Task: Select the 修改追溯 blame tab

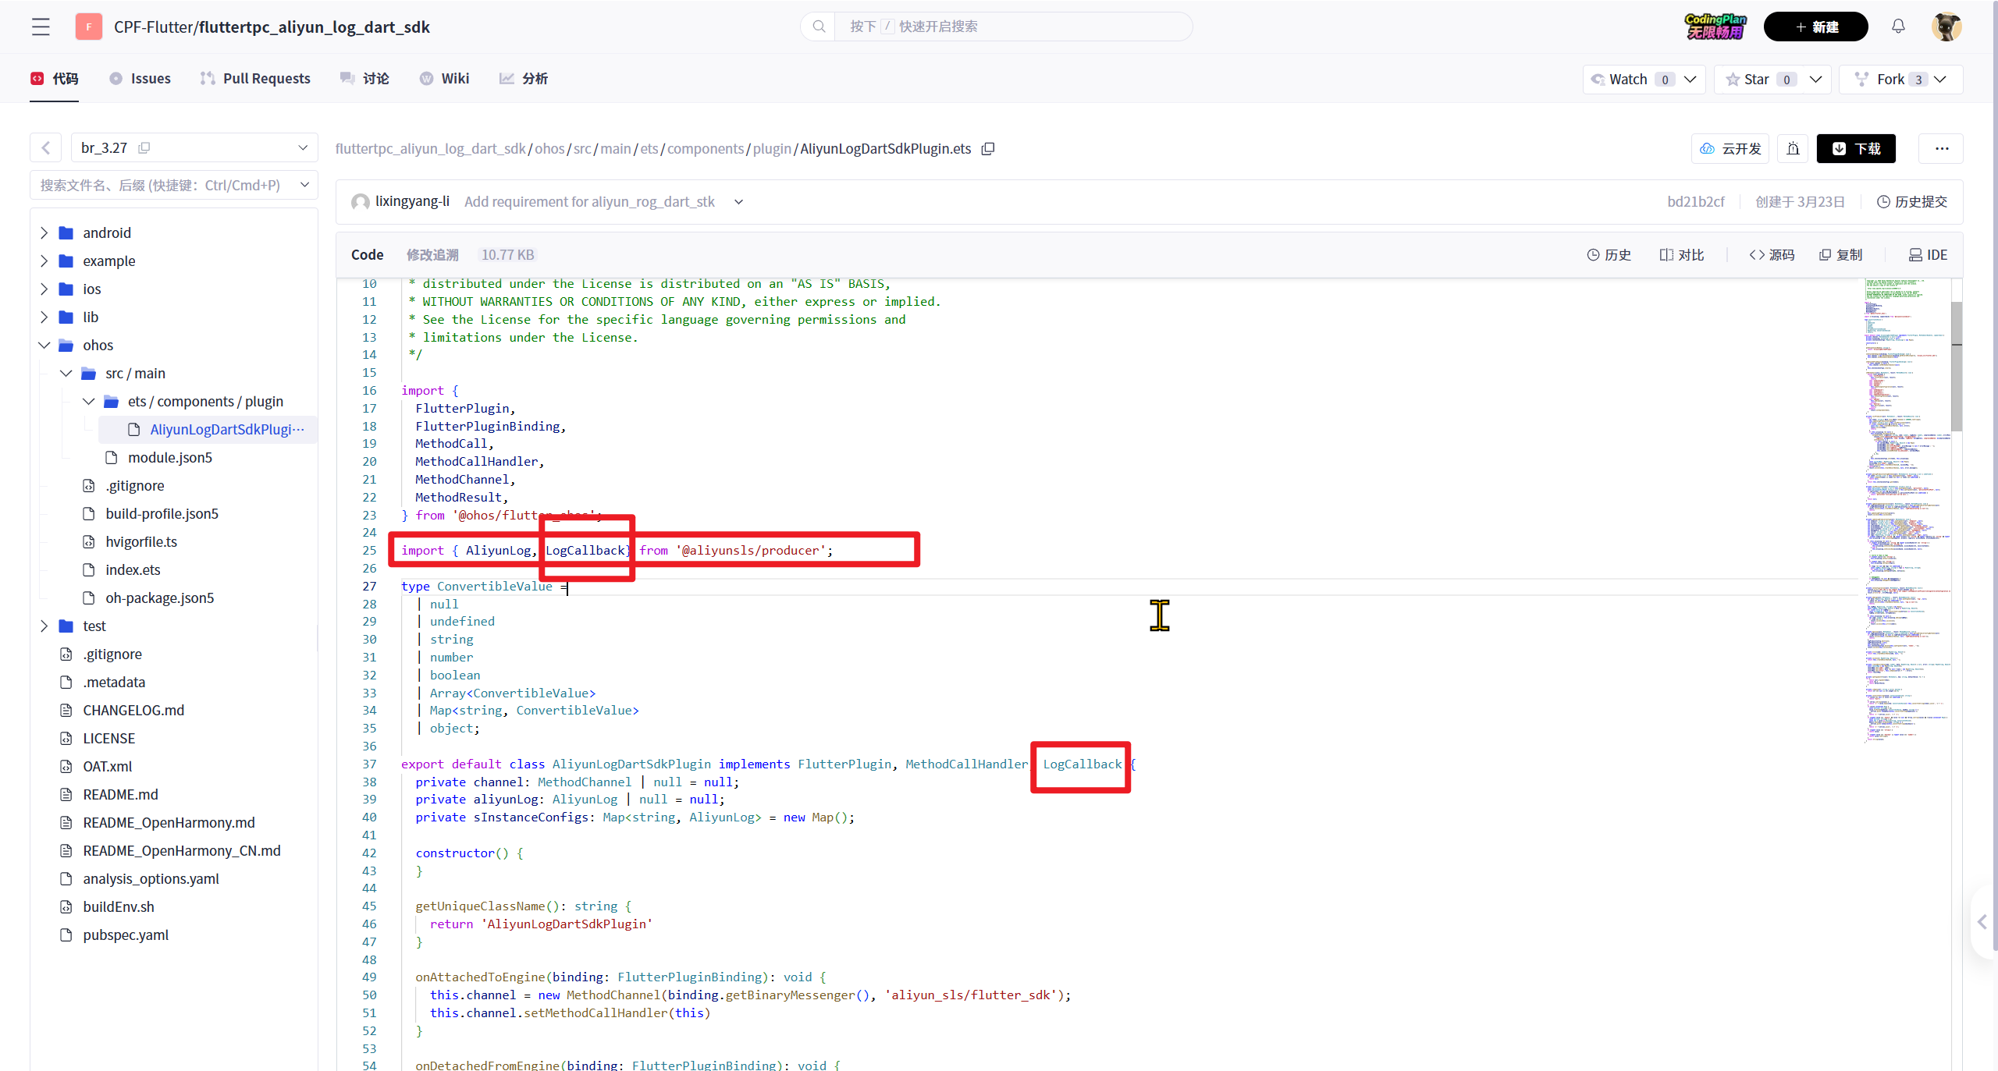Action: click(432, 255)
